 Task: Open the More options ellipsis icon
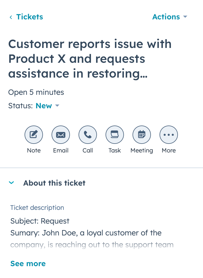[169, 135]
